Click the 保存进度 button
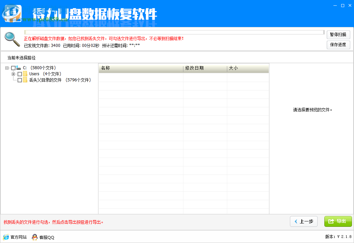 pyautogui.click(x=338, y=45)
